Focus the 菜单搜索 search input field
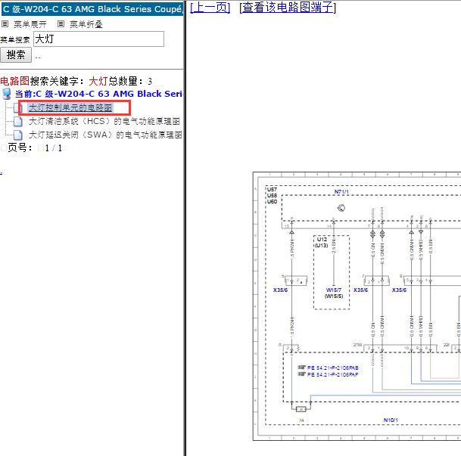Viewport: 461px width, 456px height. pyautogui.click(x=98, y=39)
